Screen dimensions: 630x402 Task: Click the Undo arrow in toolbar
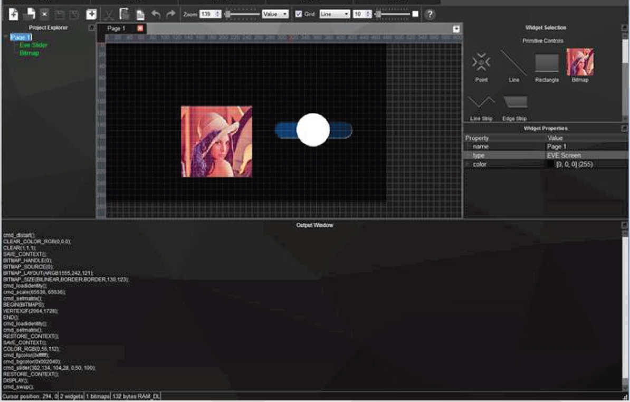(156, 14)
